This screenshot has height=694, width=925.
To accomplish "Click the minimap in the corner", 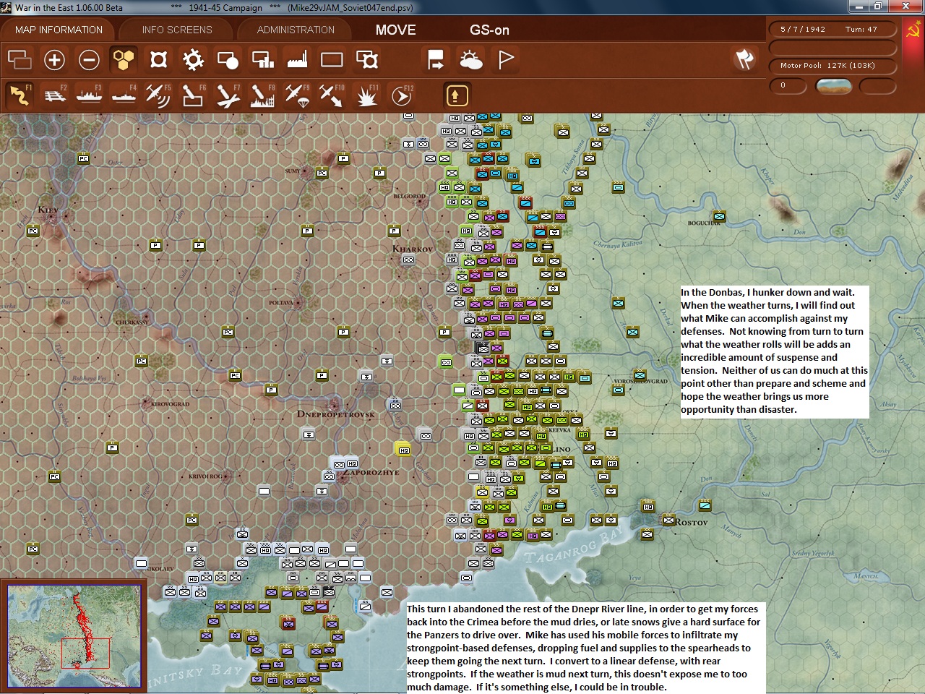I will pyautogui.click(x=74, y=635).
